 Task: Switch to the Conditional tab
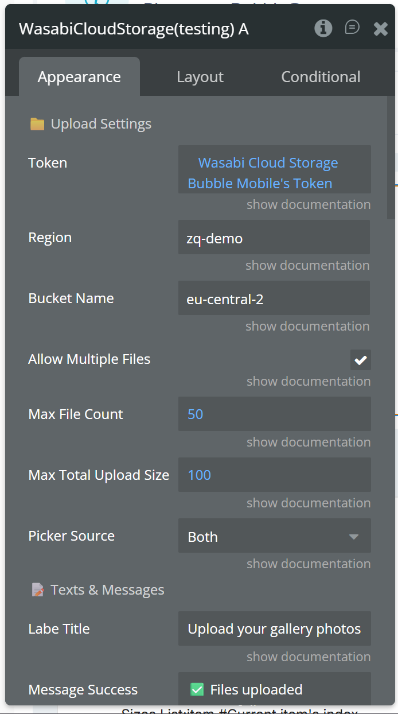321,77
